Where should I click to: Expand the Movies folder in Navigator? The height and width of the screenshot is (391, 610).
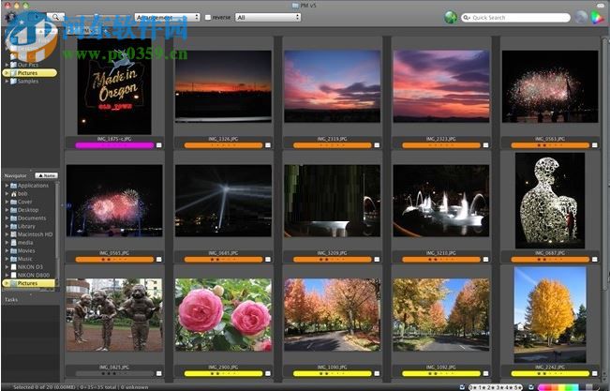click(7, 250)
